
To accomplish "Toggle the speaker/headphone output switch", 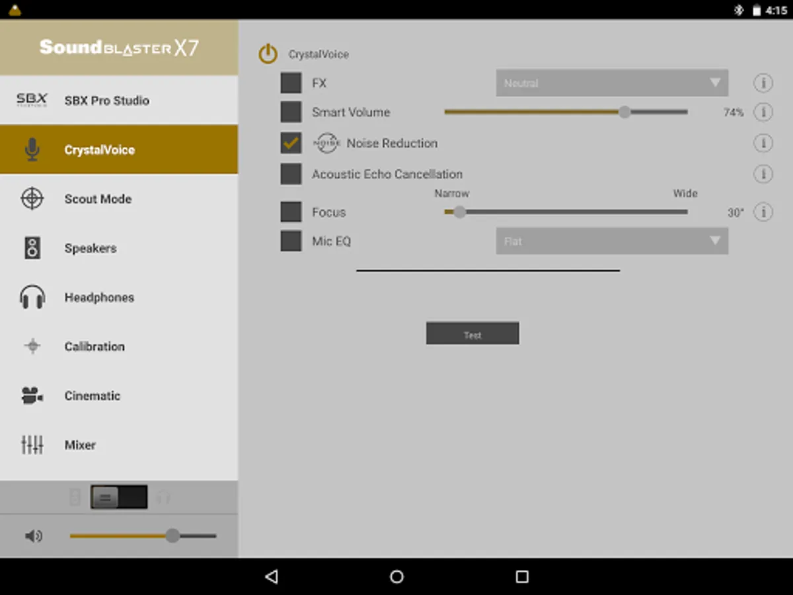I will (x=119, y=497).
